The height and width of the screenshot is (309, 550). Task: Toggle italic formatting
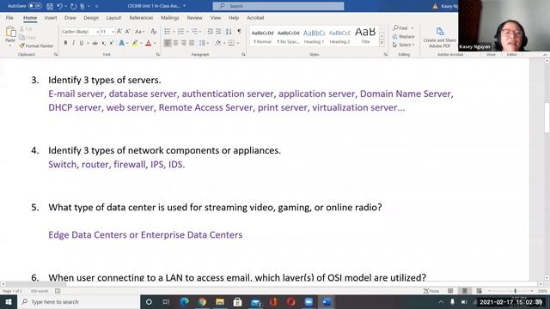click(x=73, y=43)
